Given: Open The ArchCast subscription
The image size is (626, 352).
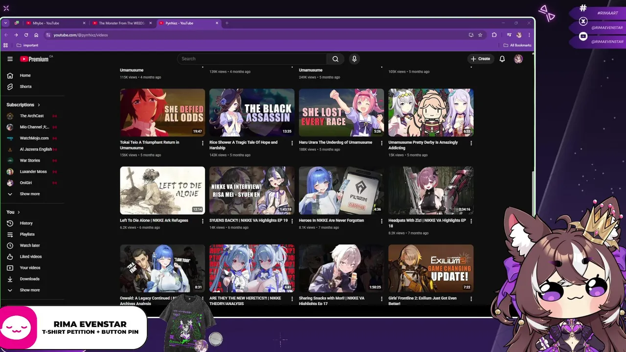Looking at the screenshot, I should point(32,116).
